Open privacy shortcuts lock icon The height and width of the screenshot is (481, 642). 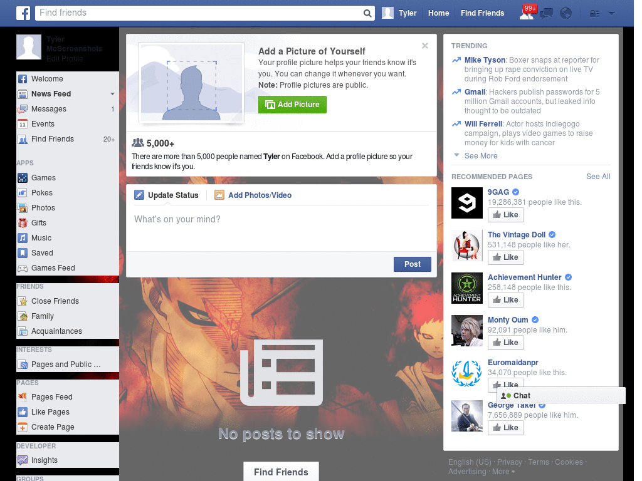pyautogui.click(x=594, y=14)
